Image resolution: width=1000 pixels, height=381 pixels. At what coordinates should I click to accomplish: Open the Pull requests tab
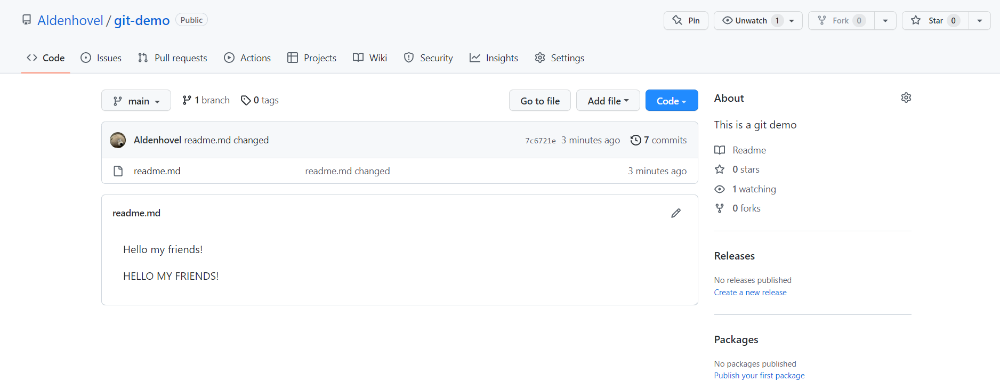point(172,58)
